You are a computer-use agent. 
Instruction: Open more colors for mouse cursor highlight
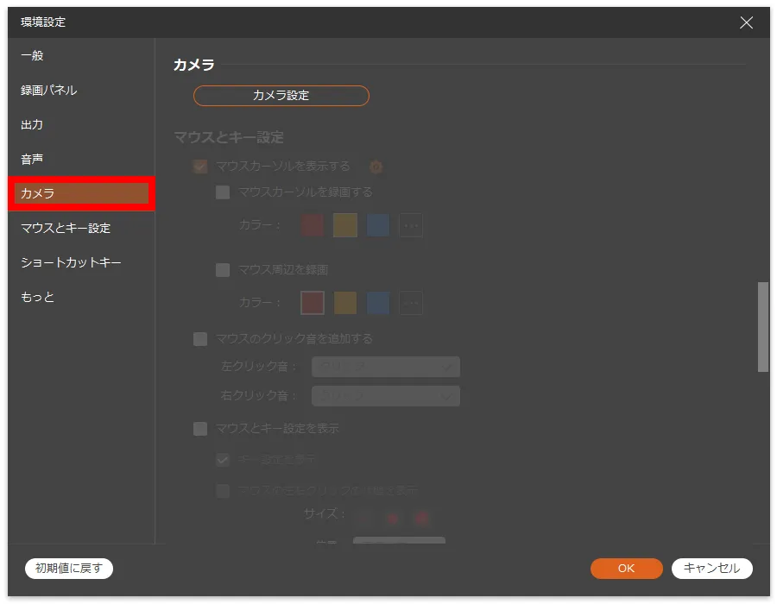point(411,225)
